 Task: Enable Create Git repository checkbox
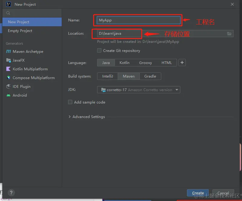click(99, 50)
